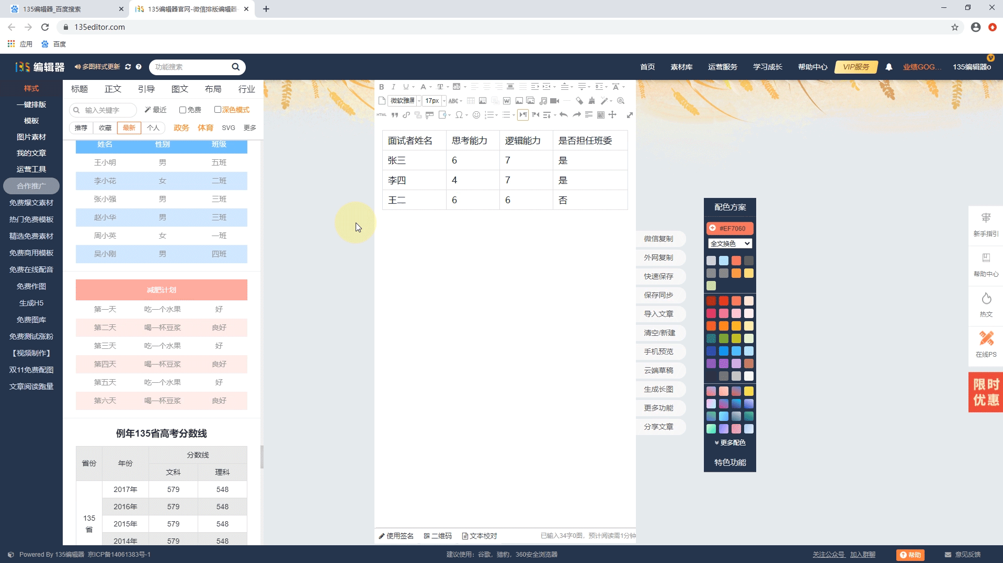The image size is (1003, 563).
Task: Open the notification bell
Action: pos(888,67)
